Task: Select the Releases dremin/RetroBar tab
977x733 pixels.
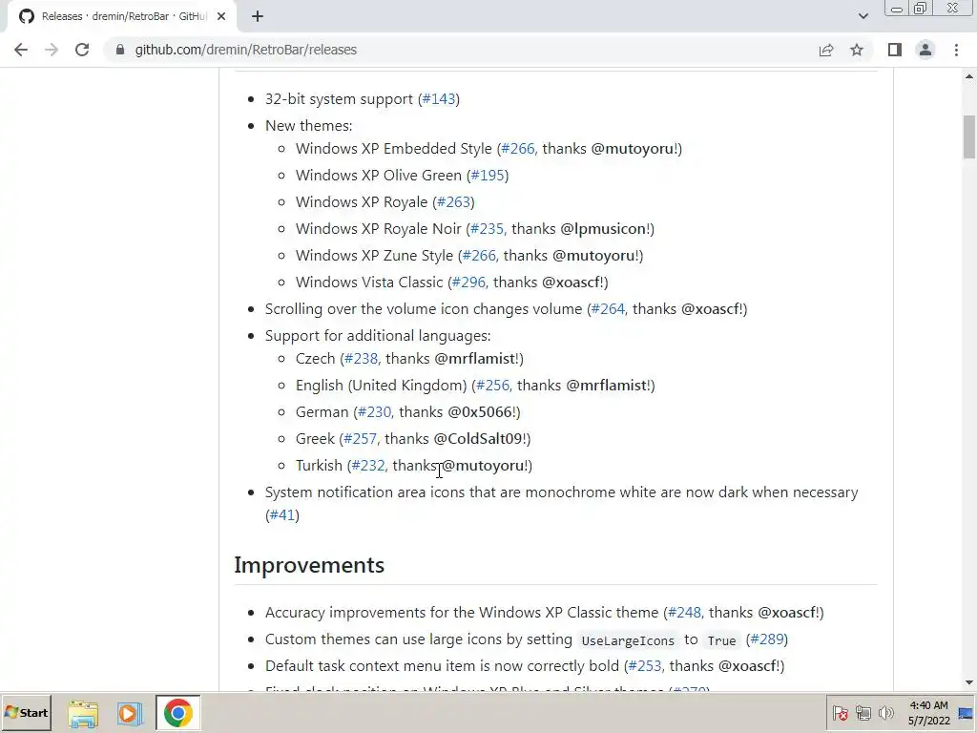Action: point(122,16)
